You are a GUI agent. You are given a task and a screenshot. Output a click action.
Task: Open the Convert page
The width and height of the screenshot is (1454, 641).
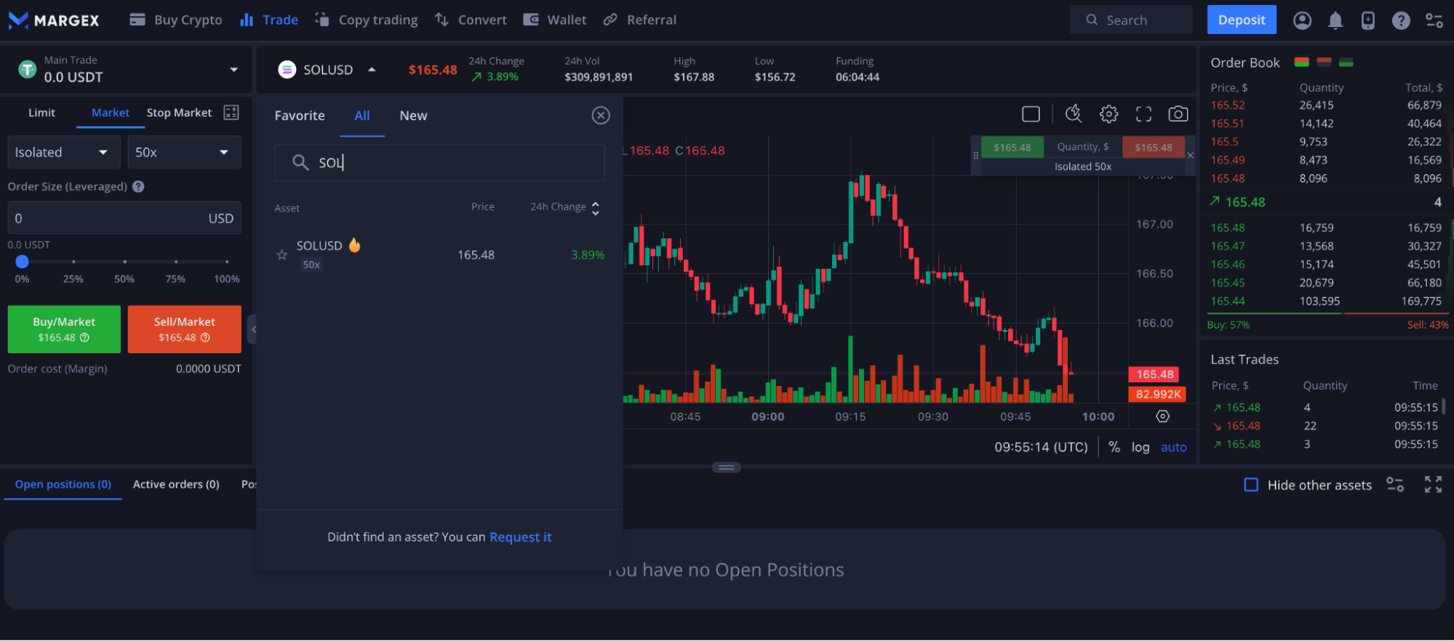pyautogui.click(x=470, y=20)
